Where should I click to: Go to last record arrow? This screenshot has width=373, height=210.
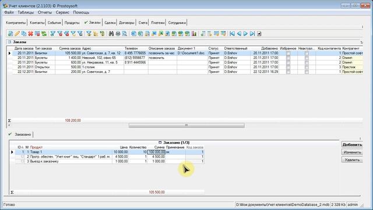(x=252, y=34)
